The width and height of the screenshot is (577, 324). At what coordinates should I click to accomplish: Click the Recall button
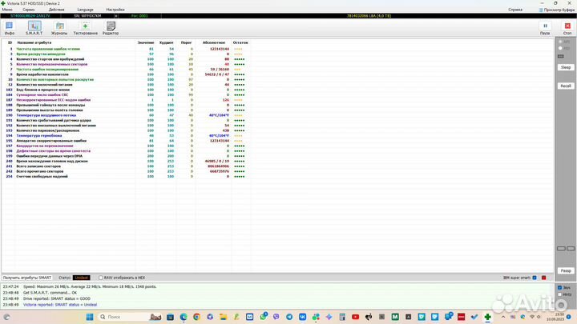(565, 86)
